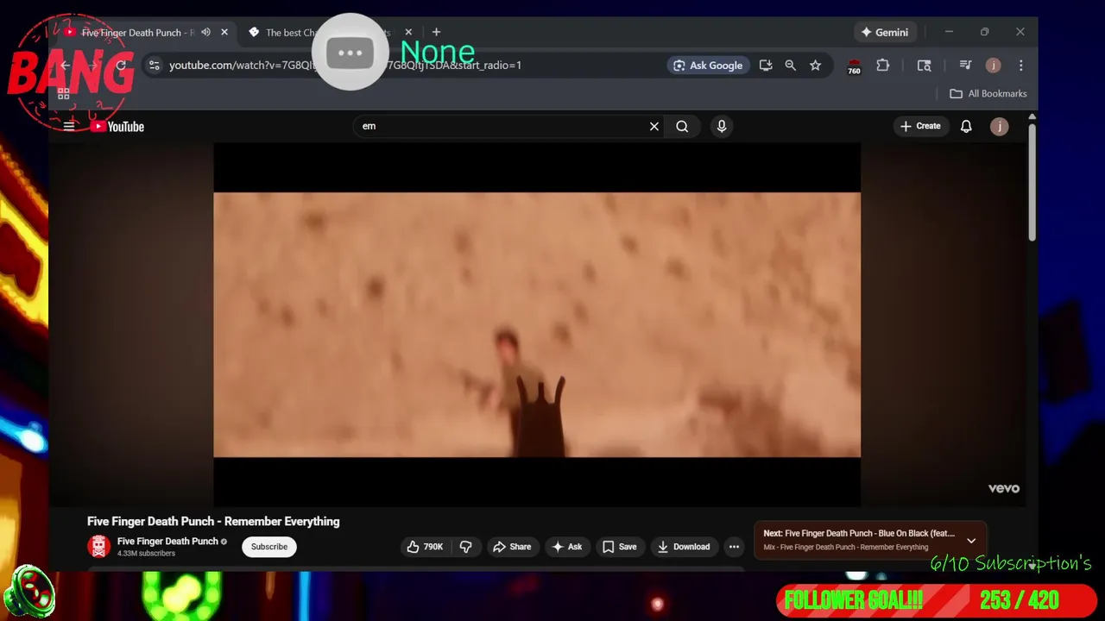Open the Create menu button

(x=920, y=126)
